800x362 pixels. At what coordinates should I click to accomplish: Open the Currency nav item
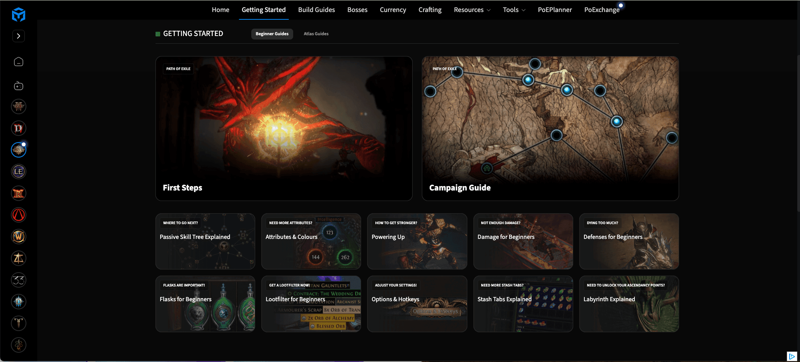tap(393, 10)
